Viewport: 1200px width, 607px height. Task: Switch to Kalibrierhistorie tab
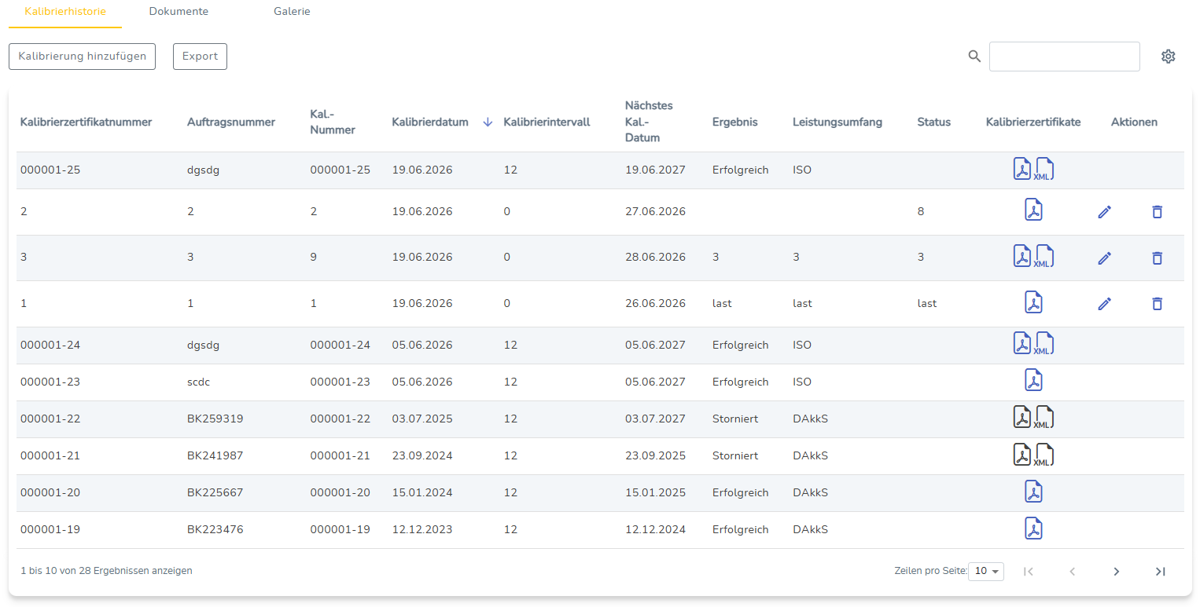click(65, 12)
